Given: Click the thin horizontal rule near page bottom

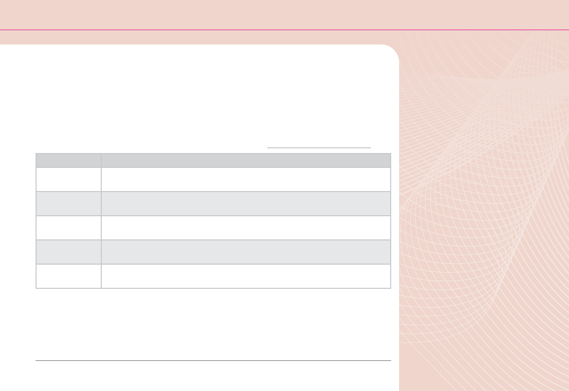Looking at the screenshot, I should (x=213, y=360).
